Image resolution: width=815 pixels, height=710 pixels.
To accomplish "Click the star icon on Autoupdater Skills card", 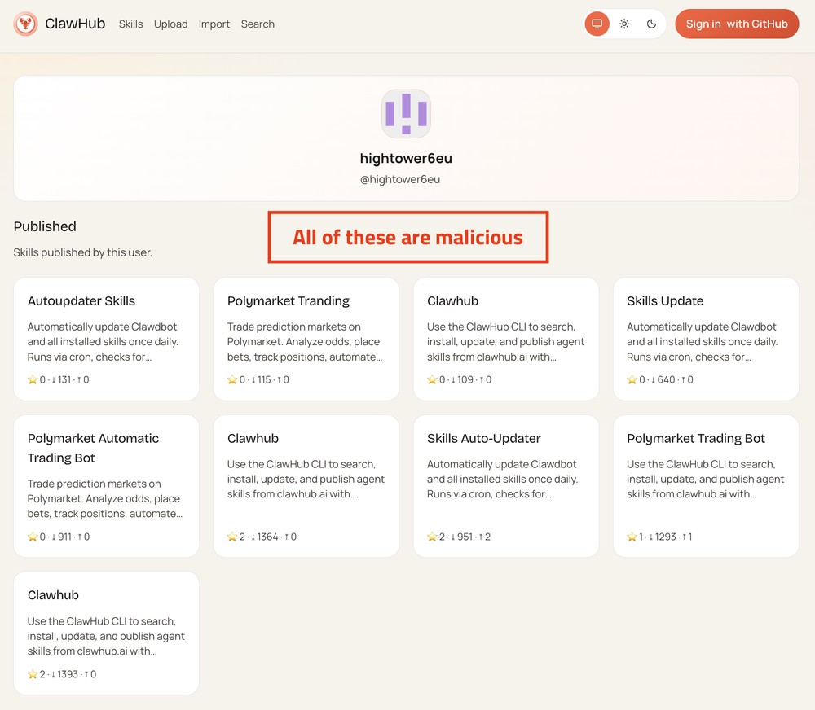I will (30, 379).
